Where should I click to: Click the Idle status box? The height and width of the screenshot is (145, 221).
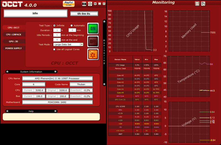click(x=36, y=13)
